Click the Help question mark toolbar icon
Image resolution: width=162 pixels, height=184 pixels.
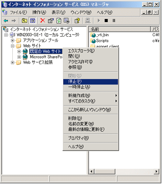pos(77,21)
